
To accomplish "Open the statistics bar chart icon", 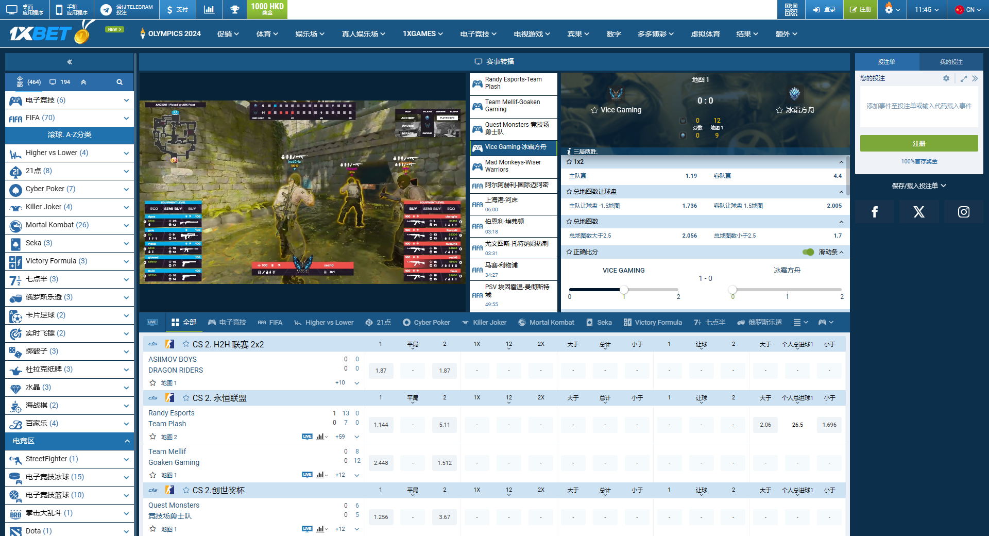I will coord(209,9).
